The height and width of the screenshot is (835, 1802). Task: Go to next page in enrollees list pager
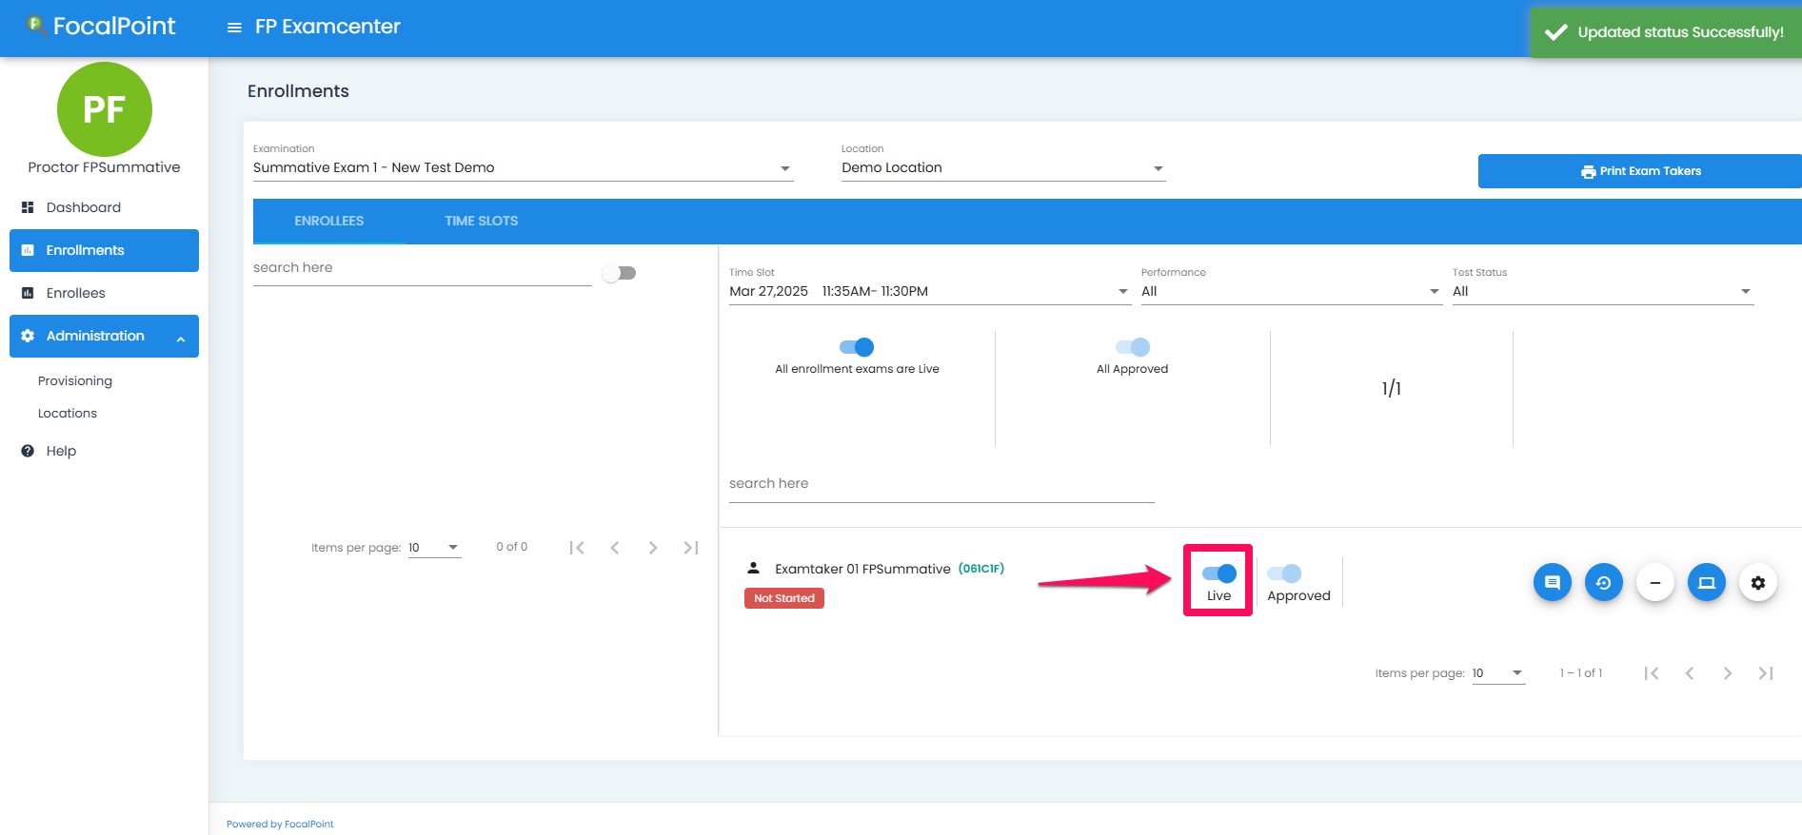coord(653,548)
